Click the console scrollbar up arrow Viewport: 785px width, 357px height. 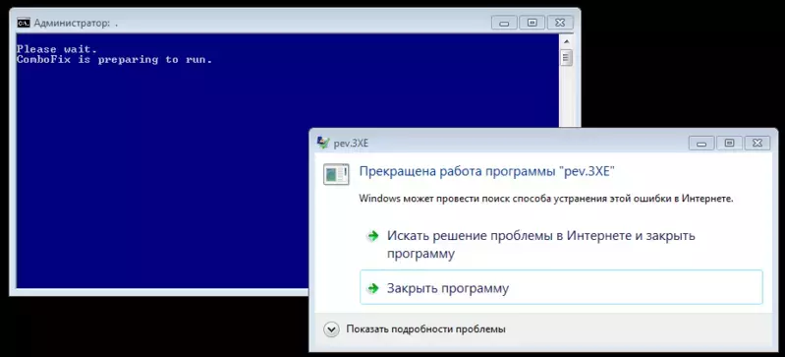[566, 41]
